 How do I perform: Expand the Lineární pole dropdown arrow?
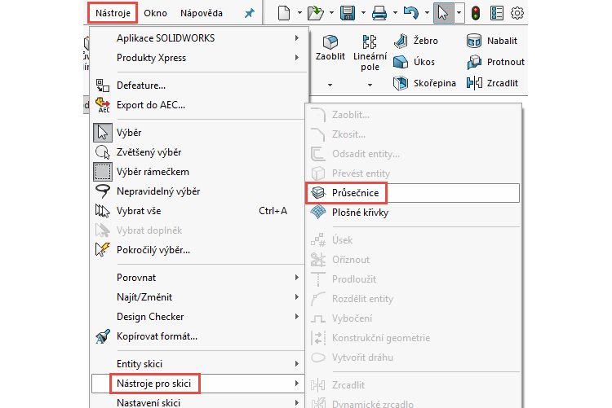370,85
